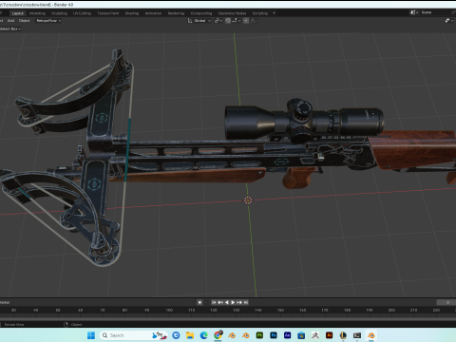Image resolution: width=456 pixels, height=342 pixels.
Task: Jump to the timeline start frame
Action: (x=214, y=302)
